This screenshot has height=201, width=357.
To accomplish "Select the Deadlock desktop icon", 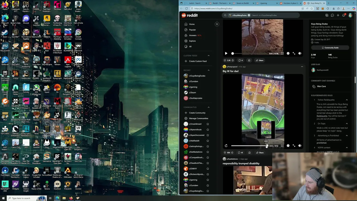I will 57,185.
